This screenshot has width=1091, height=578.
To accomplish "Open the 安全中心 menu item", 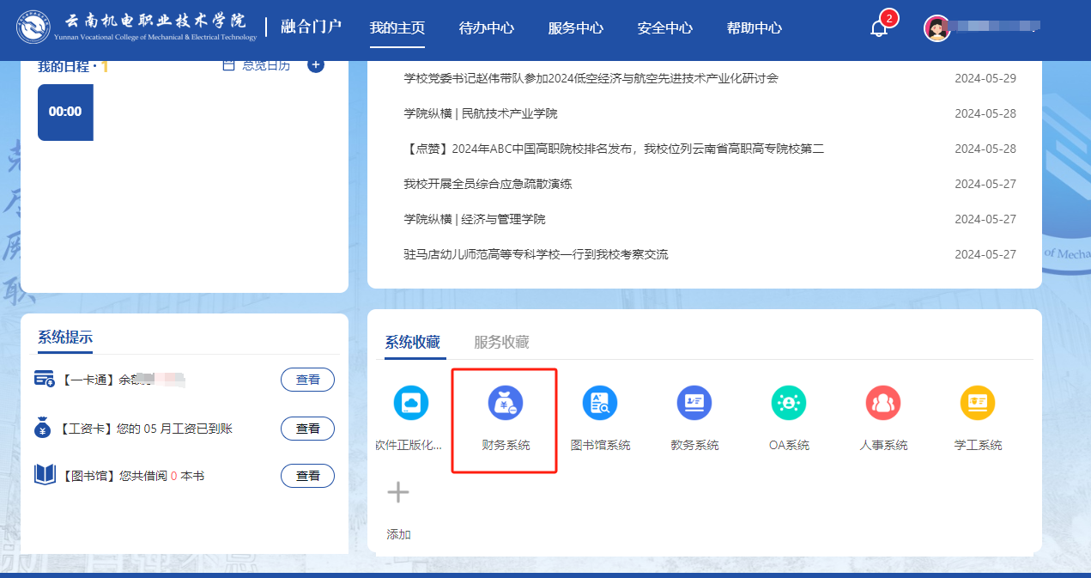I will click(664, 27).
